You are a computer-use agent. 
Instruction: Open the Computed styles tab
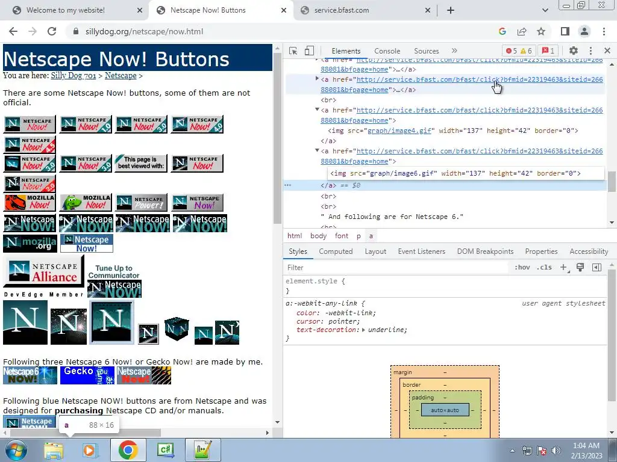click(336, 251)
